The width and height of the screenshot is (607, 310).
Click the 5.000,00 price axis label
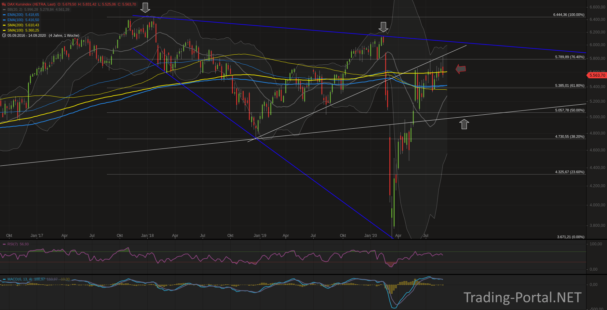597,117
